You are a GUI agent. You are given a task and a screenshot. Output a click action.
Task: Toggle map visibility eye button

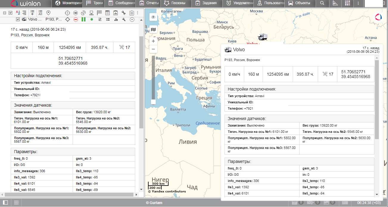coord(153,17)
